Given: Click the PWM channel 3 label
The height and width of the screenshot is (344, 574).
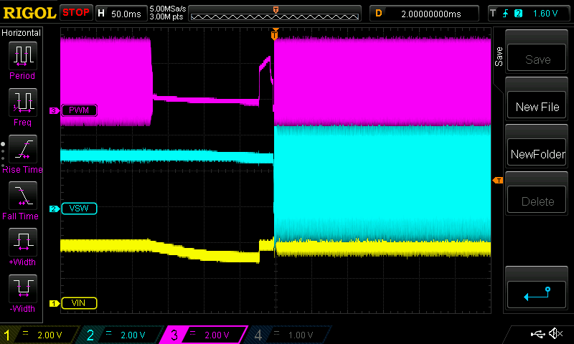Looking at the screenshot, I should coord(79,110).
